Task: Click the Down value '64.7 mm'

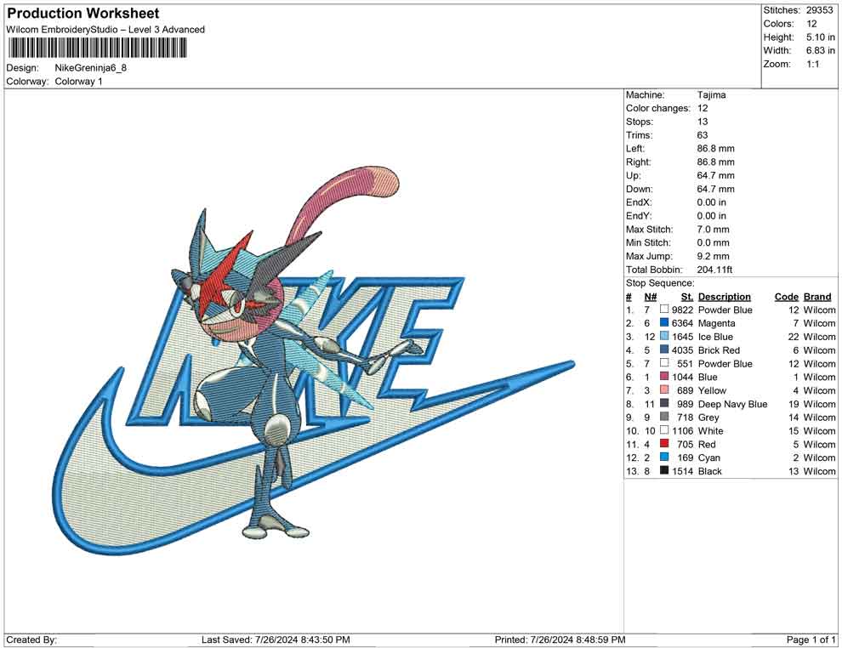Action: 716,189
